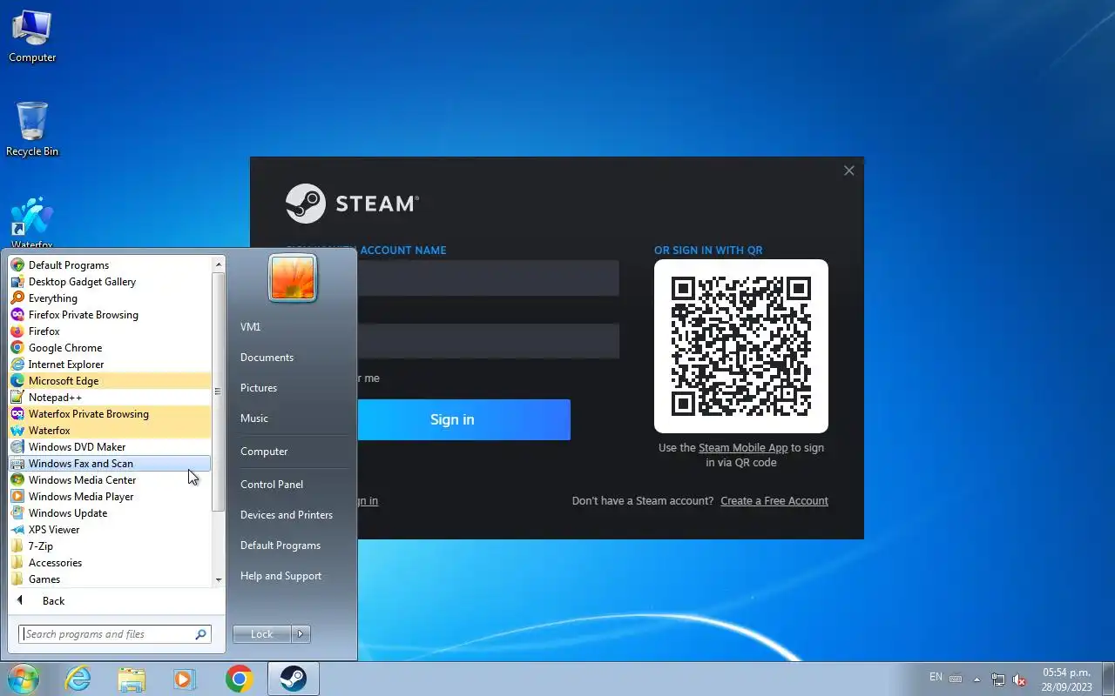Launch Firefox from the Start menu list
Screen dimensions: 1115x696
pyautogui.click(x=110, y=331)
